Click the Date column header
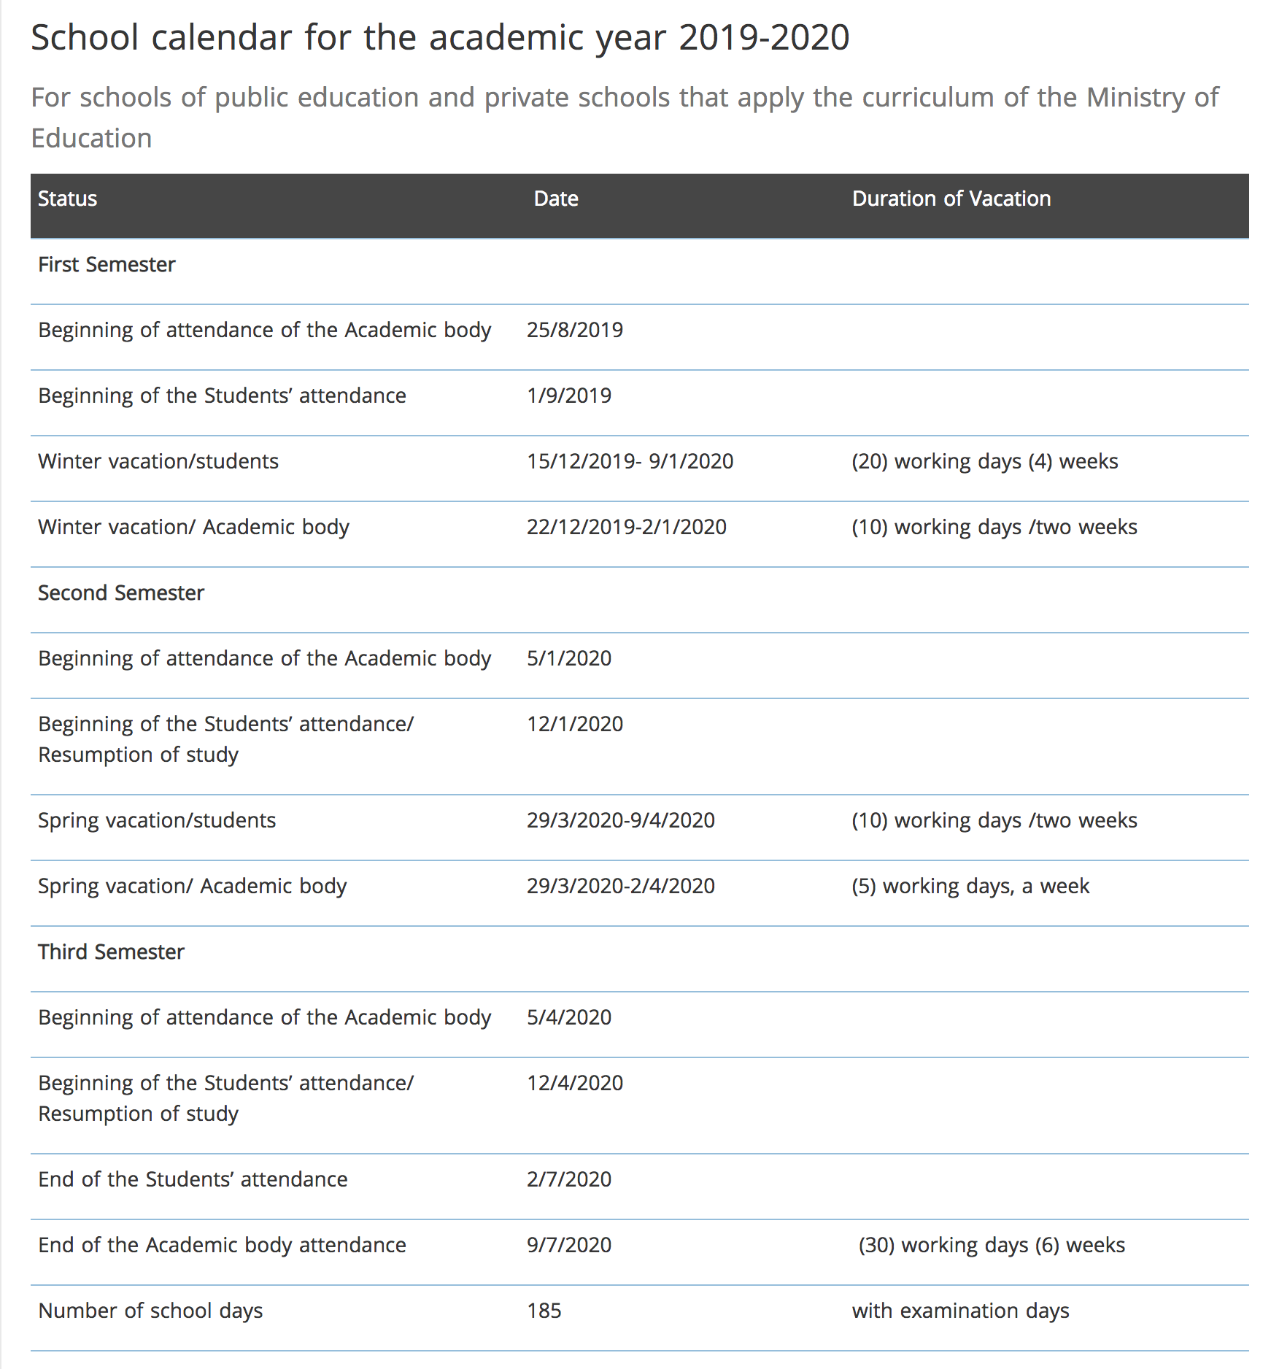This screenshot has width=1271, height=1369. coord(556,198)
